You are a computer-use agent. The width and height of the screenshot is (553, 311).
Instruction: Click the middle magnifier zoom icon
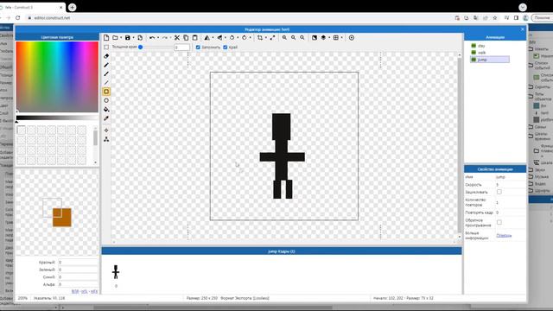[x=294, y=37]
